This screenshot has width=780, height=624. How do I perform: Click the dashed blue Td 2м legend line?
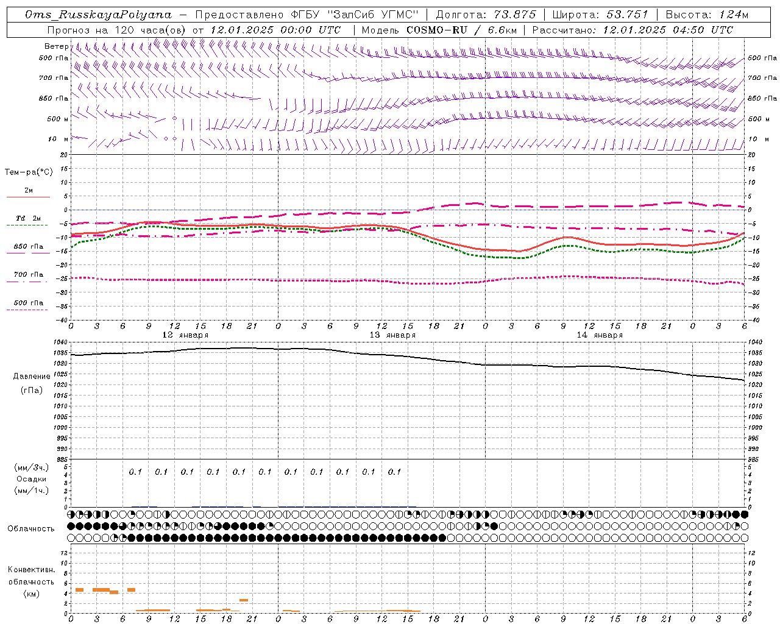pyautogui.click(x=27, y=225)
